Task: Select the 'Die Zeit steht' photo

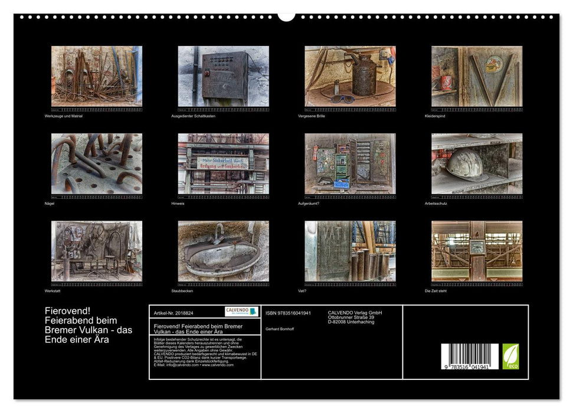Action: tap(477, 251)
